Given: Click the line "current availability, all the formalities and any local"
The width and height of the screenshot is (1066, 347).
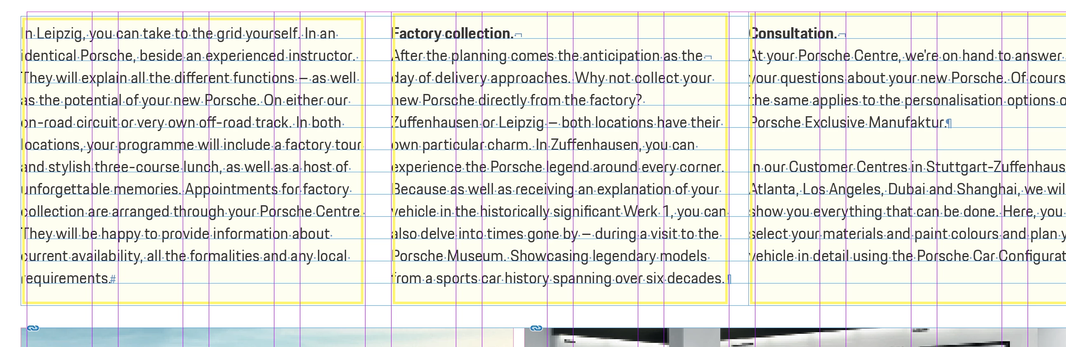Looking at the screenshot, I should tap(184, 256).
